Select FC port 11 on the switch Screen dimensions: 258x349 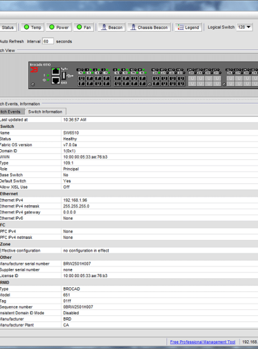point(142,78)
